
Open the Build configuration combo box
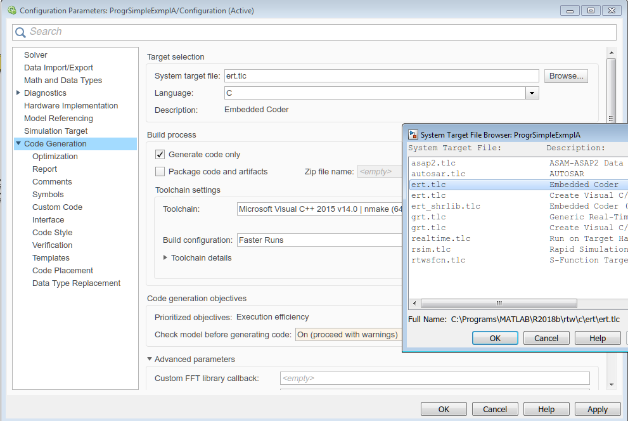coord(319,240)
